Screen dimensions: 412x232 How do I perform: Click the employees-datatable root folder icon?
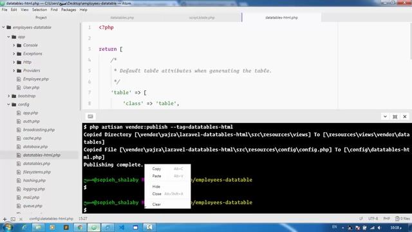(x=9, y=27)
